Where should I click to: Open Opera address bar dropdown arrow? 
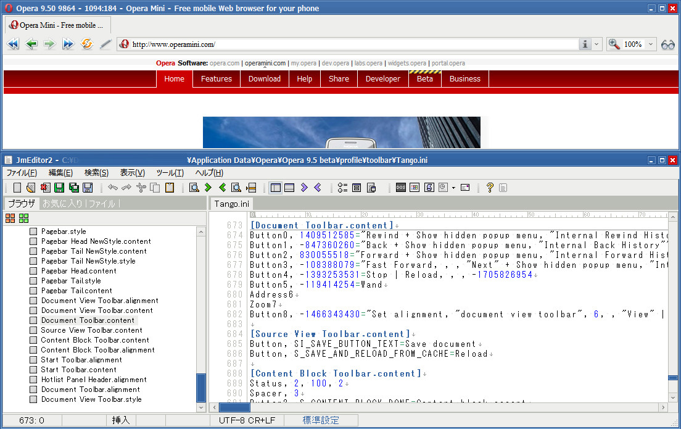596,44
